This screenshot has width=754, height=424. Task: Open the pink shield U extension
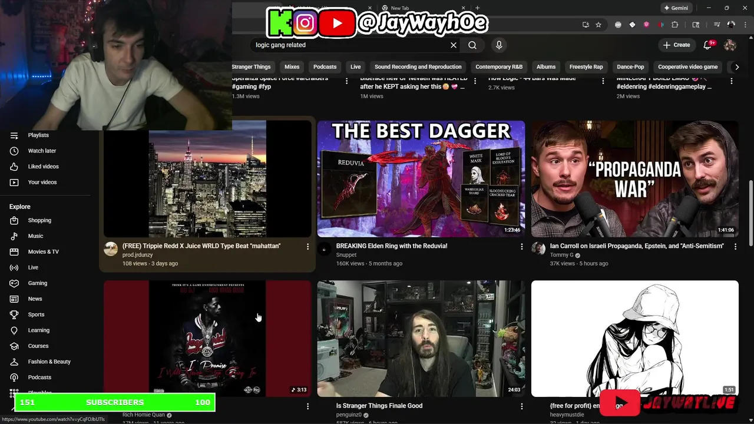tap(646, 25)
